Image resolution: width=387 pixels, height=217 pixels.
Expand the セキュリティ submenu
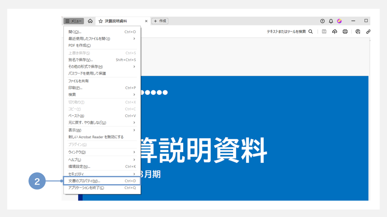(102, 174)
